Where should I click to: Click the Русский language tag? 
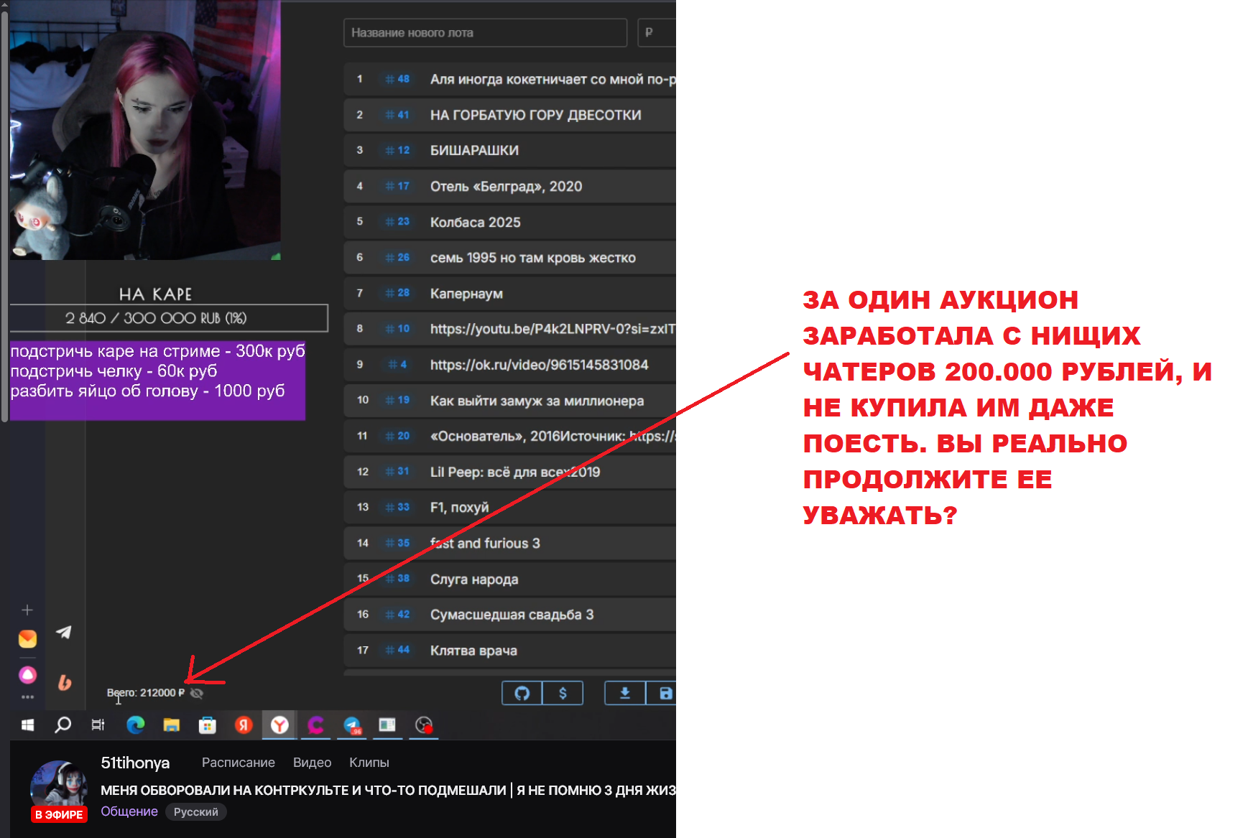tap(195, 811)
